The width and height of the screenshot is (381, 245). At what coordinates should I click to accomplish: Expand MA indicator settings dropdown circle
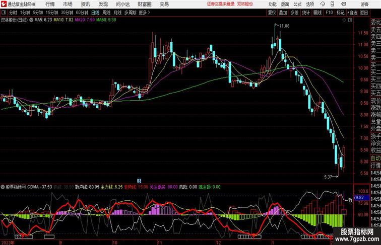point(31,20)
